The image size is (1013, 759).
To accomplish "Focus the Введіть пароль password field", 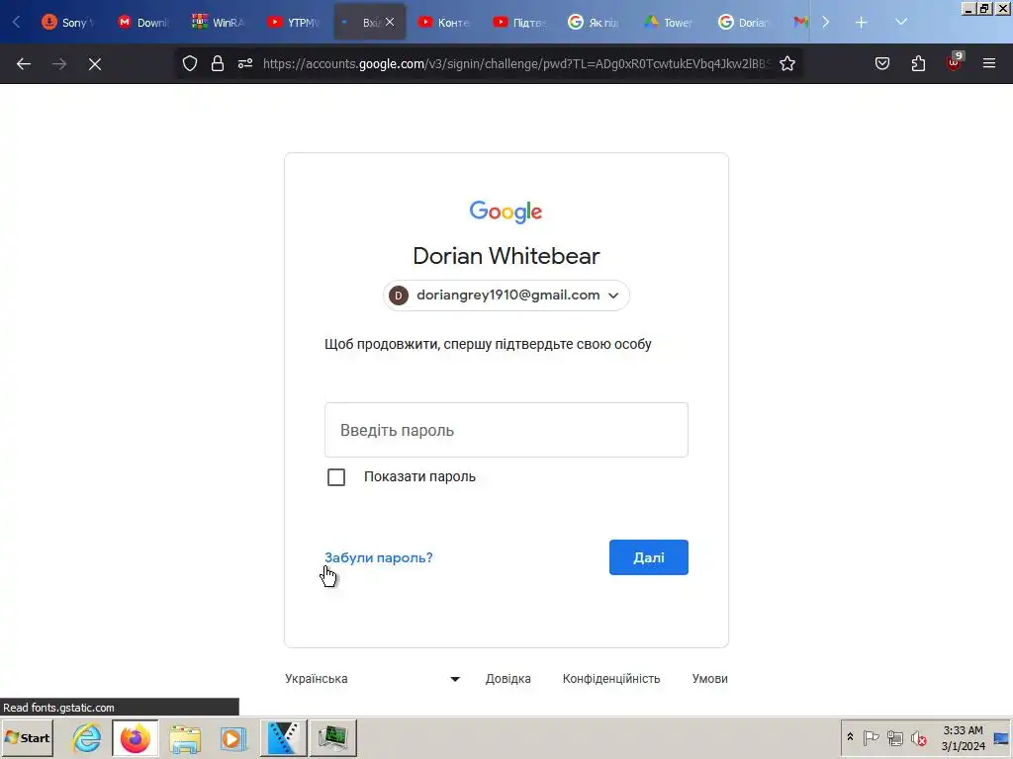I will [506, 430].
